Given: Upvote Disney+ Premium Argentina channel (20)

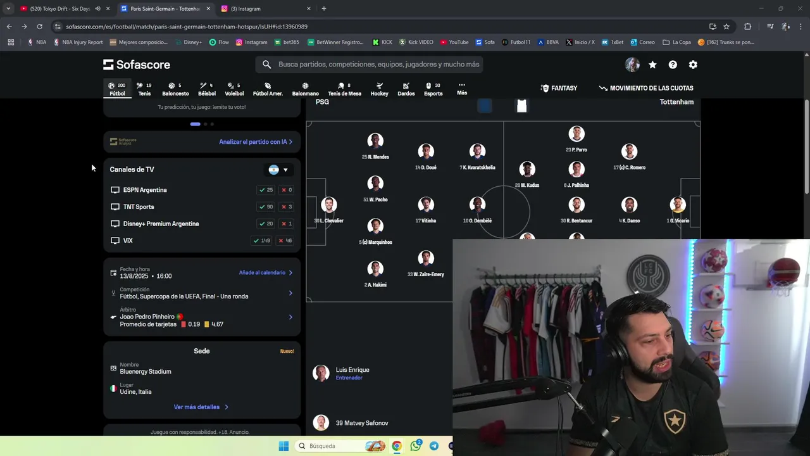Looking at the screenshot, I should (266, 224).
